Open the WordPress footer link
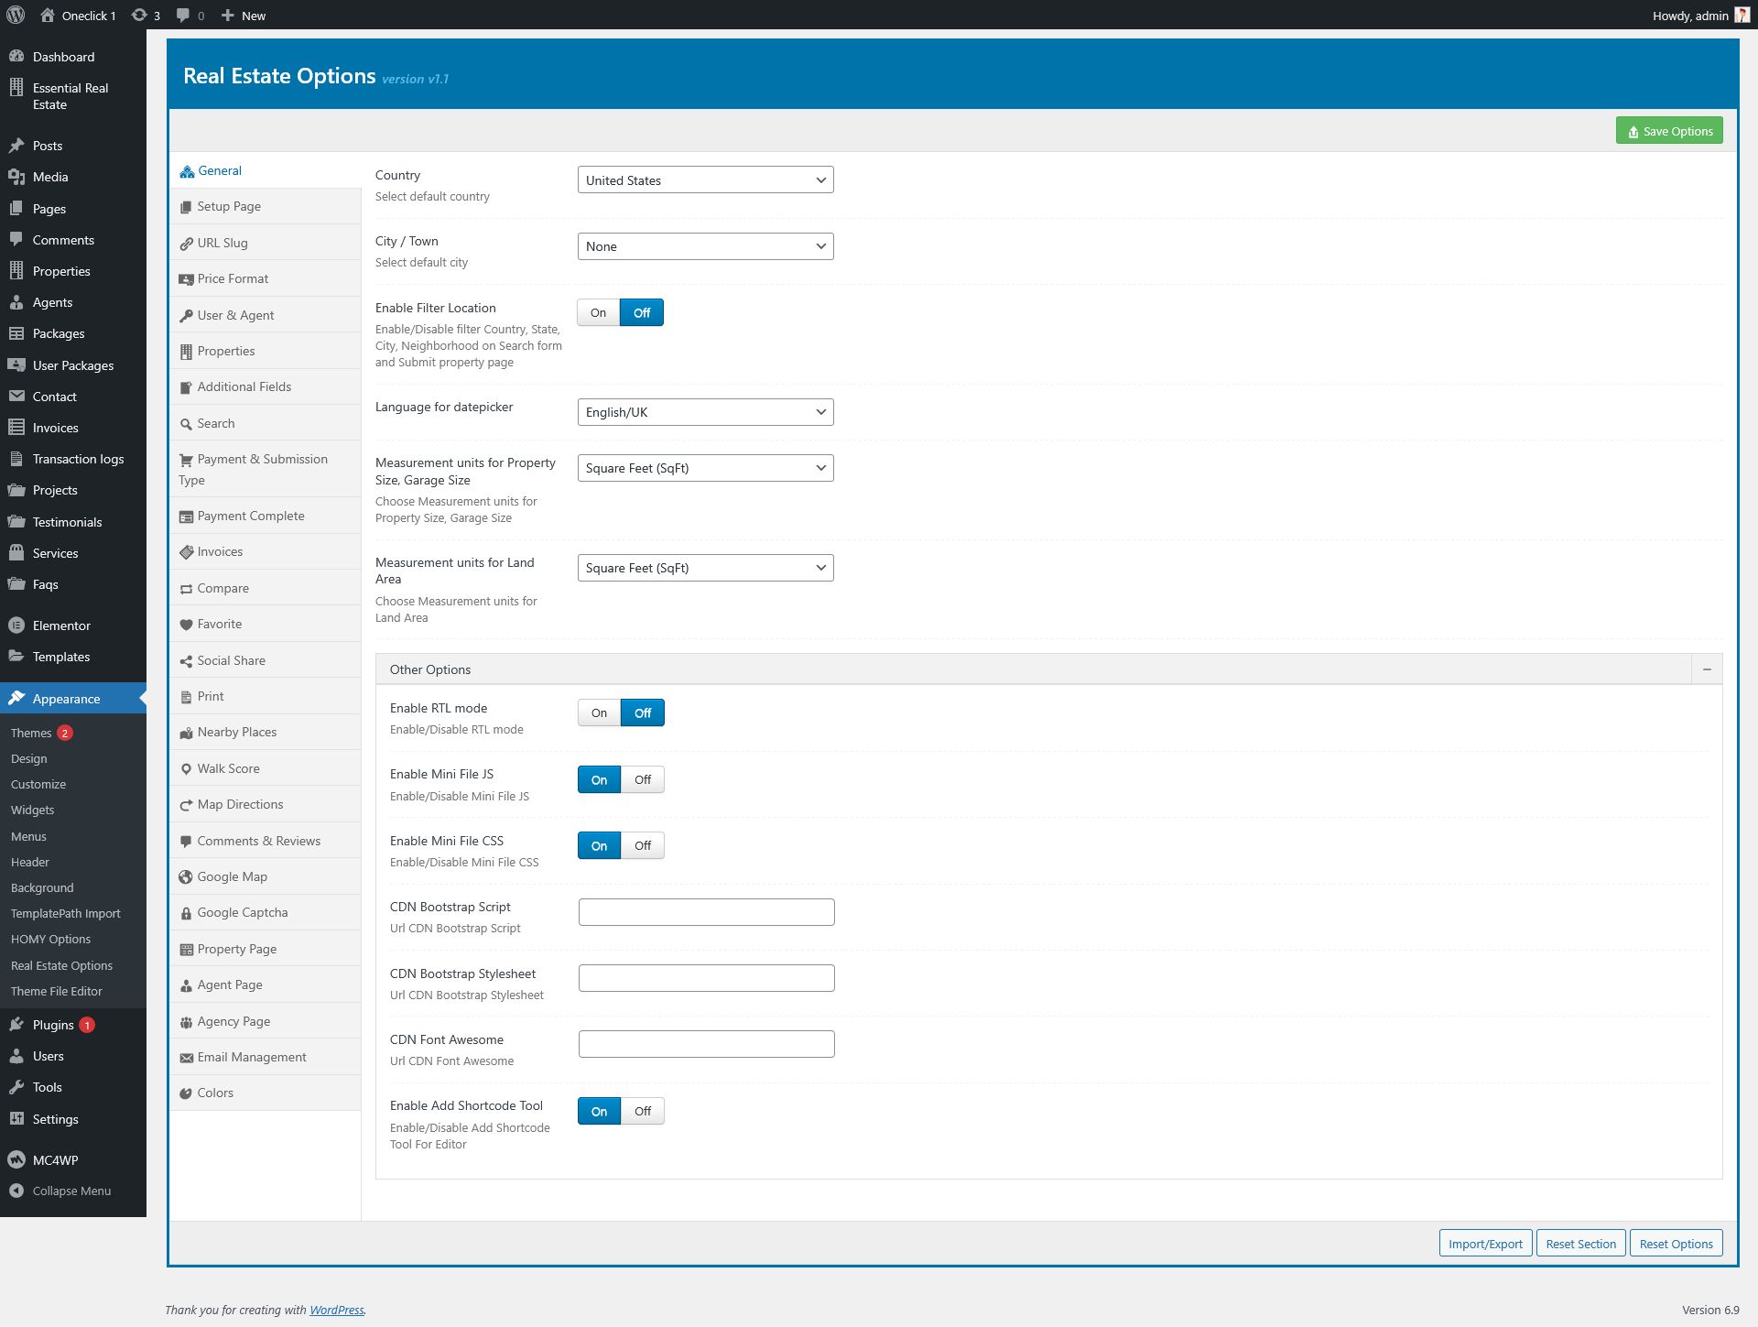The height and width of the screenshot is (1327, 1758). point(336,1310)
